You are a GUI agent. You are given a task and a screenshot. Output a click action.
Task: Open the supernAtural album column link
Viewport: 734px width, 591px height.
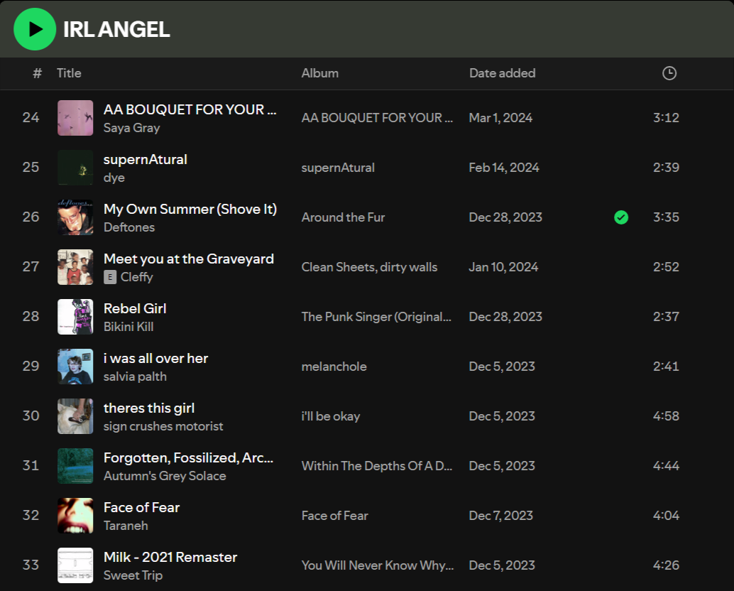pos(338,168)
